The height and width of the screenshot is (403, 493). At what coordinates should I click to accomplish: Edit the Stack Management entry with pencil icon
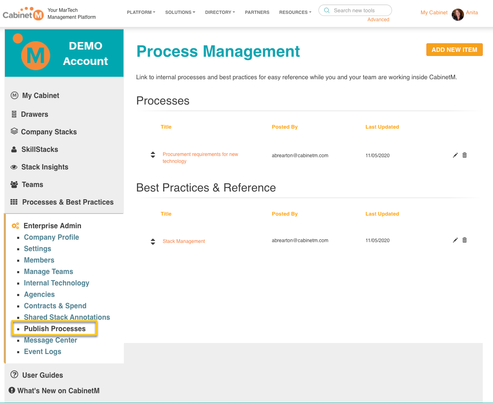[455, 240]
